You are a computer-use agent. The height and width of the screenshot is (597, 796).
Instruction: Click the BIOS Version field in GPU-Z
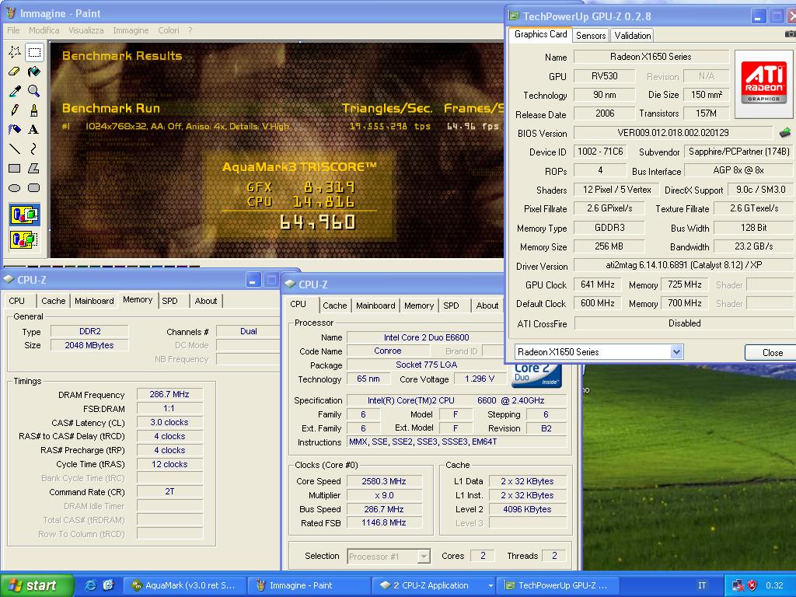pos(672,133)
